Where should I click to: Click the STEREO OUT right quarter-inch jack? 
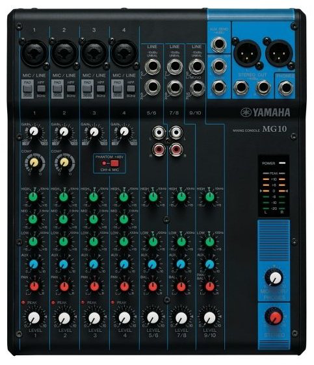[263, 87]
